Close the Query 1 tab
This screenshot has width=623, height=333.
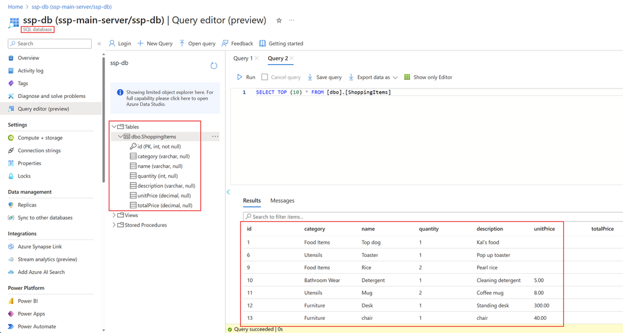pos(257,58)
